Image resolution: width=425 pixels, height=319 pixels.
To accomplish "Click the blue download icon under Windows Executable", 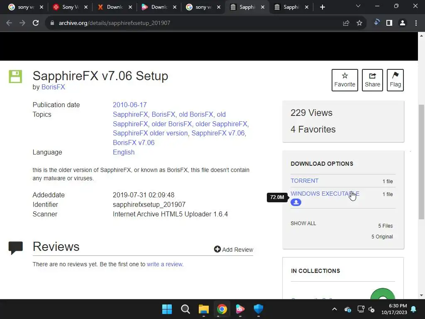I will (x=296, y=202).
